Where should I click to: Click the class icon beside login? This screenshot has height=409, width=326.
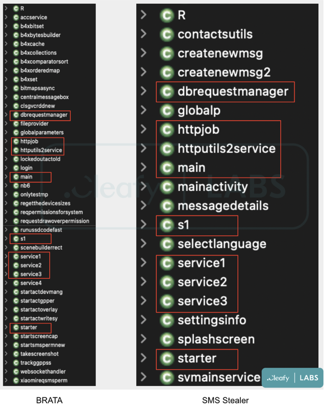pos(16,168)
